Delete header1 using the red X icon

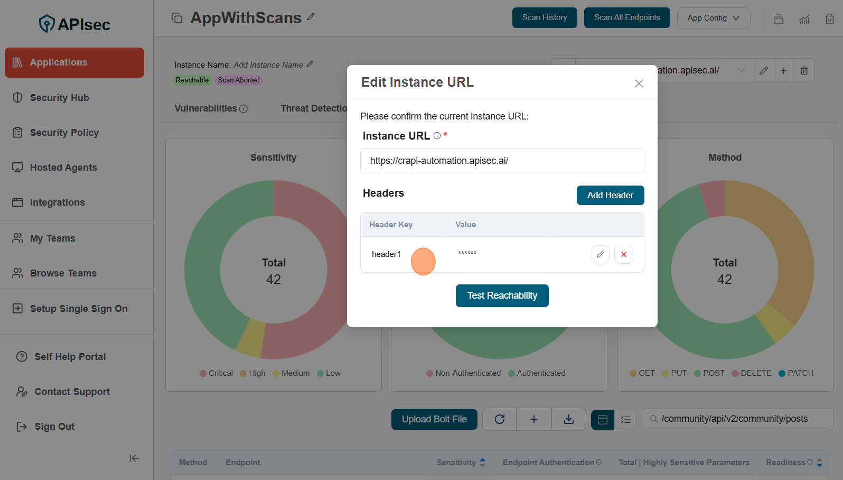coord(624,254)
